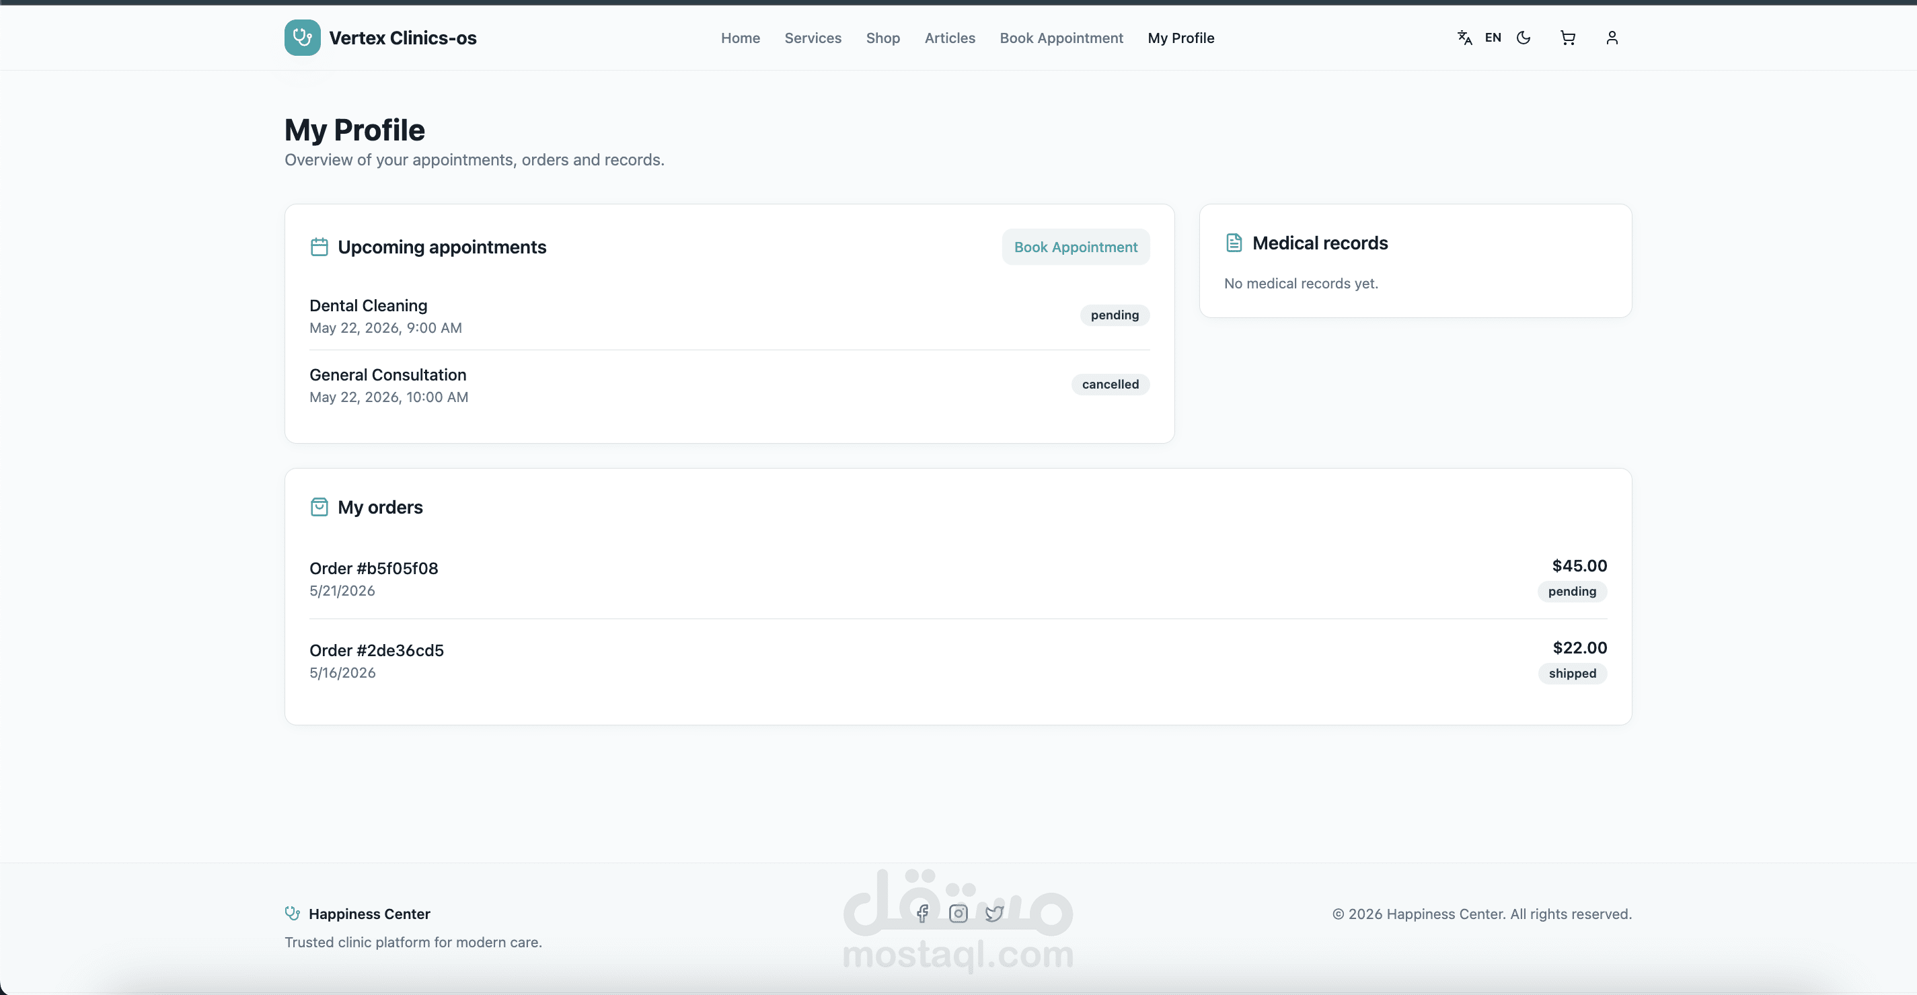Image resolution: width=1917 pixels, height=995 pixels.
Task: Click the Book Appointment button in appointments card
Action: pyautogui.click(x=1076, y=247)
